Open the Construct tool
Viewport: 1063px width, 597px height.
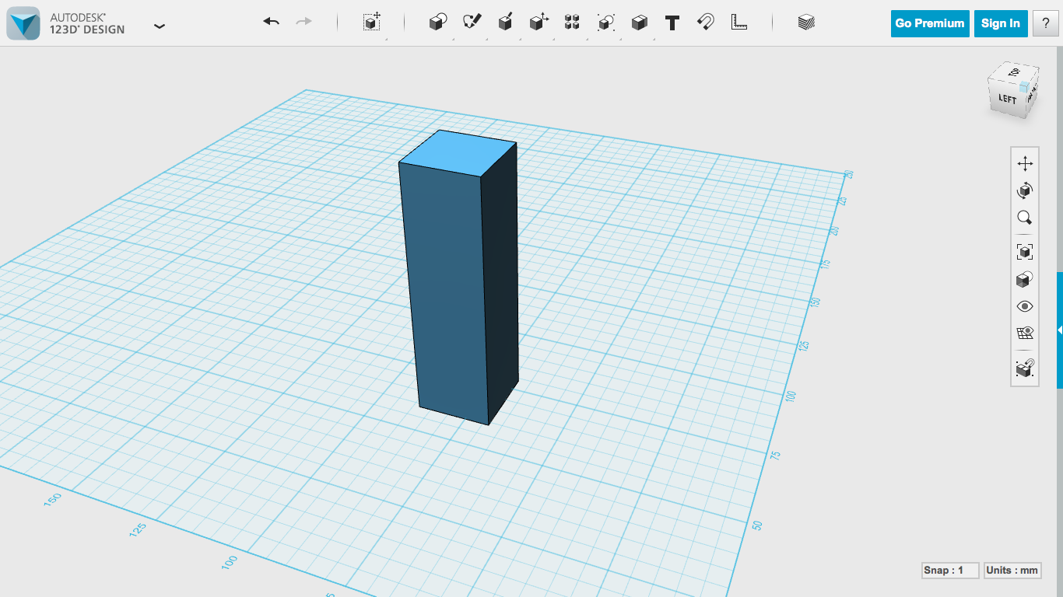(505, 22)
